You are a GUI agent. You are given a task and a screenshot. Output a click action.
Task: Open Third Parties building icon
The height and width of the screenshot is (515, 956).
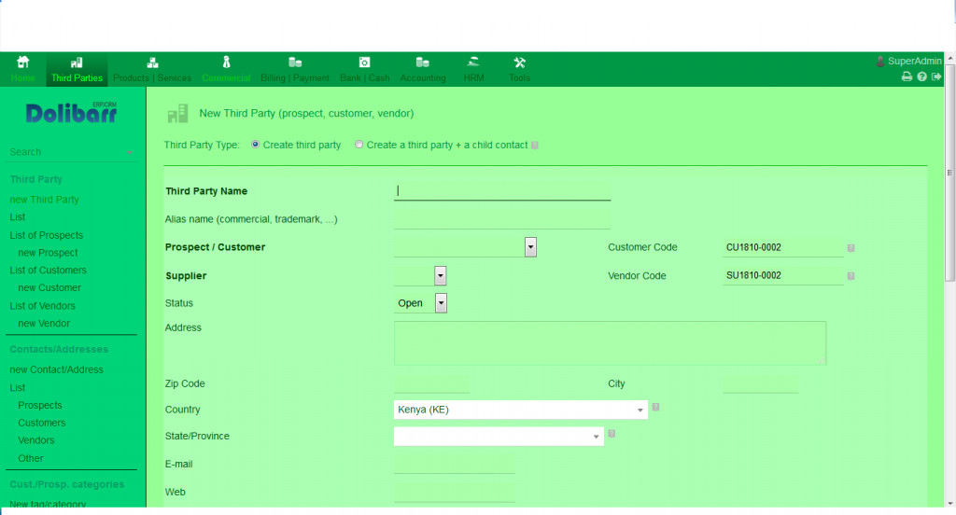(x=77, y=63)
